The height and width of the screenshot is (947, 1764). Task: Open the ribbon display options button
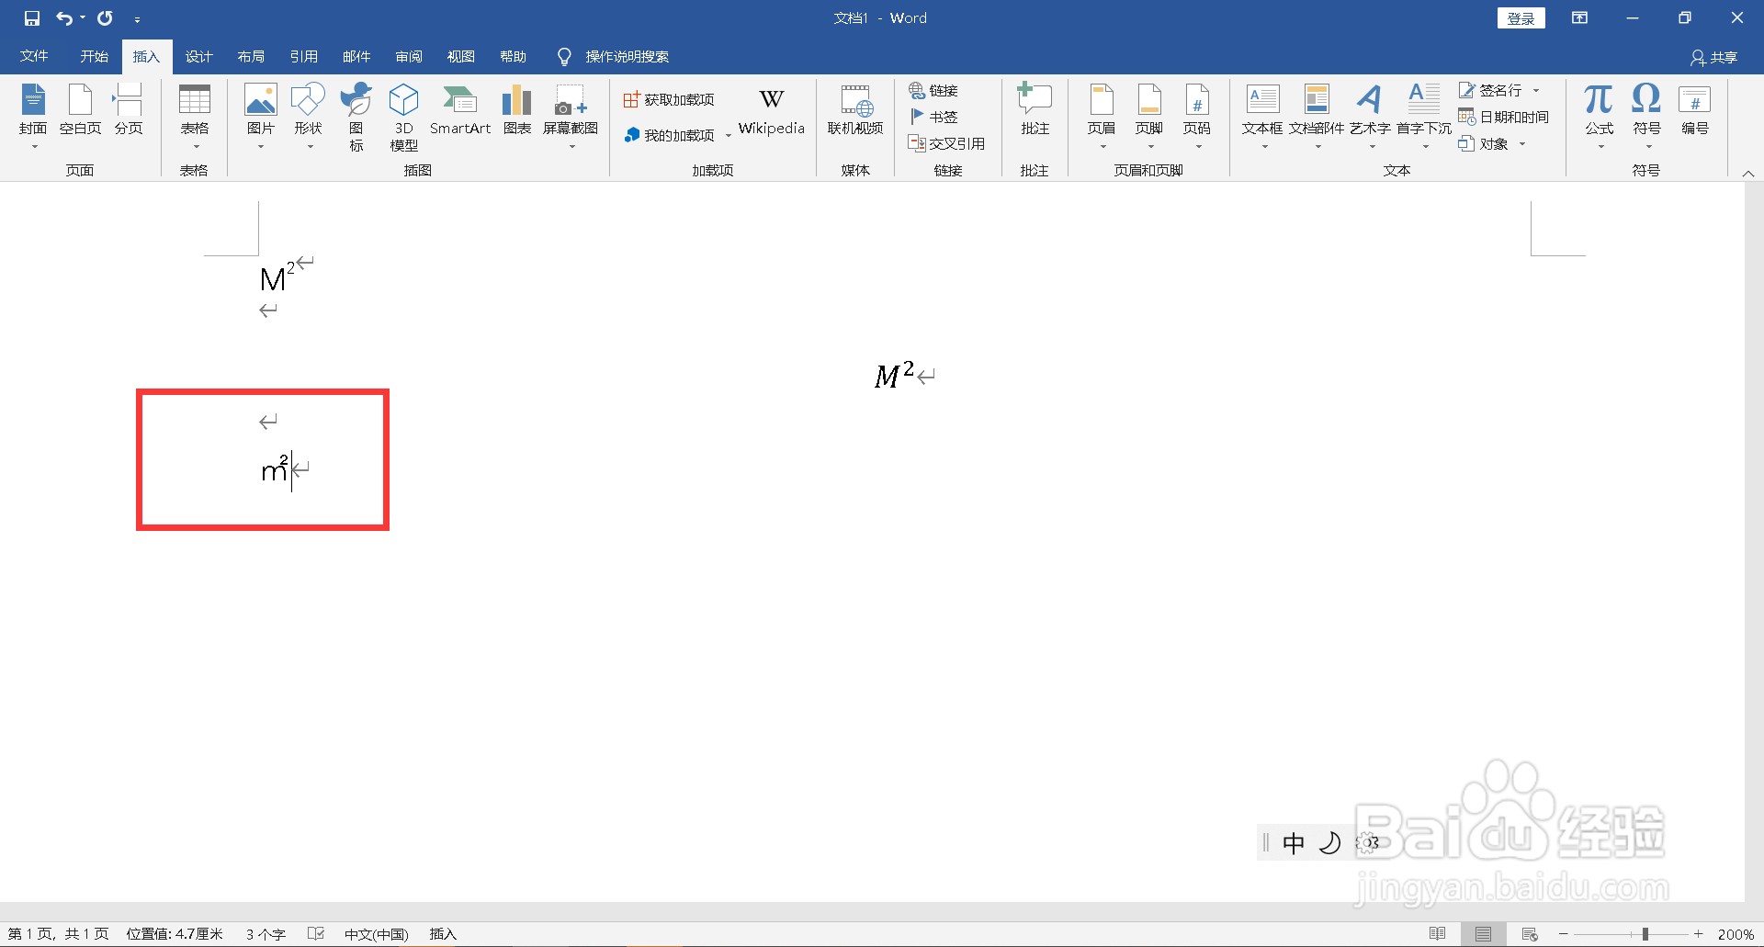(x=1580, y=18)
